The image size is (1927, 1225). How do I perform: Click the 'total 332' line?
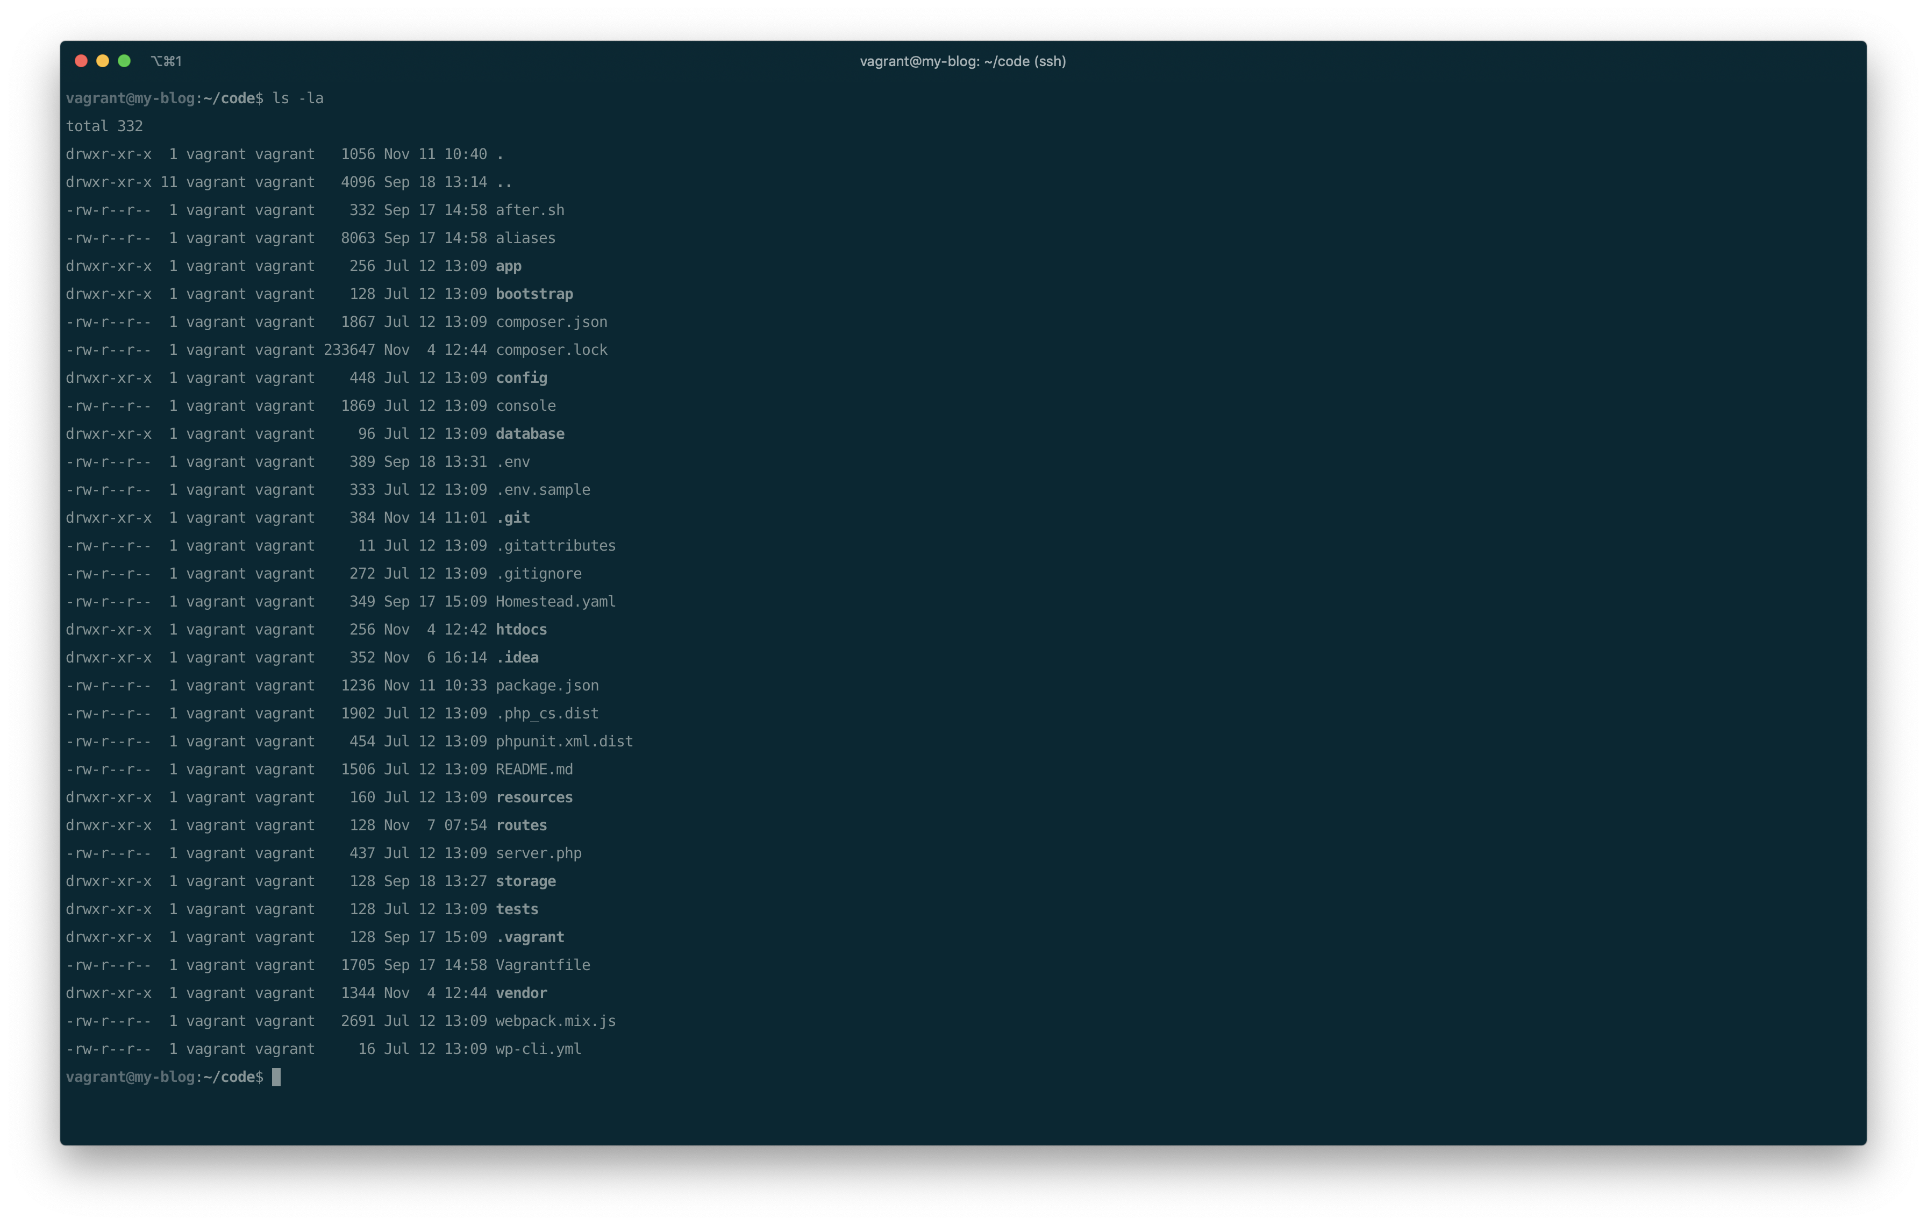104,126
